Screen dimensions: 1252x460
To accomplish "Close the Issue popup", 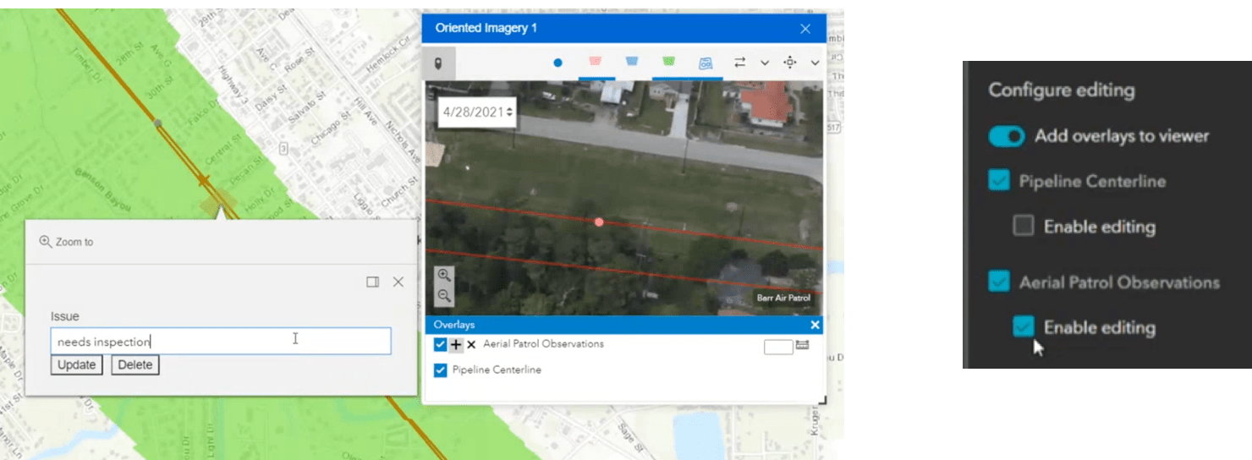I will point(398,282).
